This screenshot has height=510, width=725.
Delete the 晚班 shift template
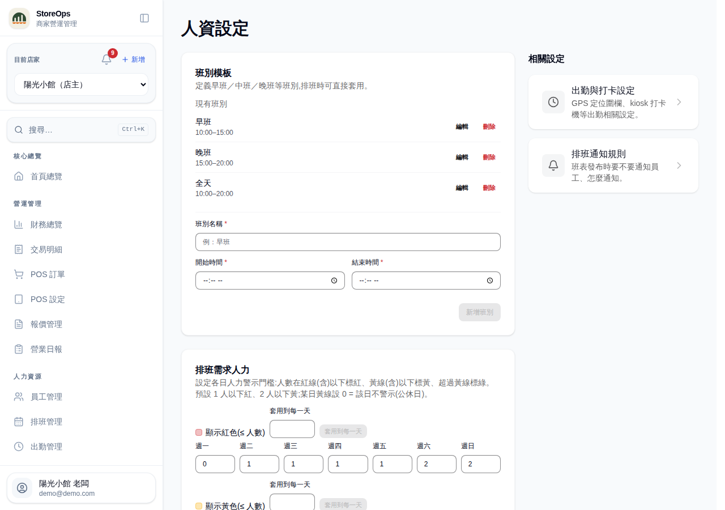pos(489,157)
